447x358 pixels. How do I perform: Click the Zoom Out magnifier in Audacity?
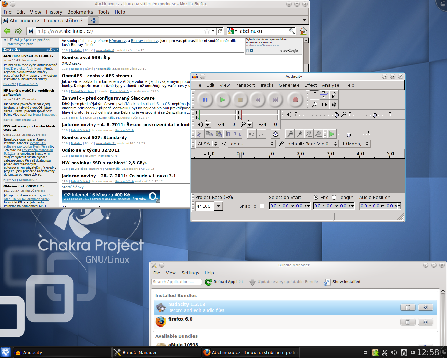(299, 134)
